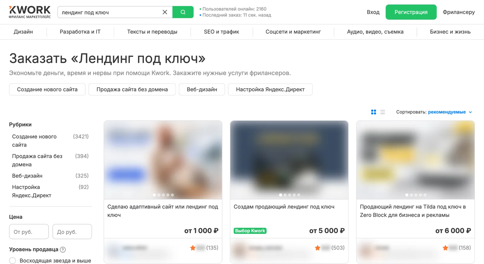The image size is (484, 264).
Task: Open the Разработка и IT menu
Action: pos(80,32)
